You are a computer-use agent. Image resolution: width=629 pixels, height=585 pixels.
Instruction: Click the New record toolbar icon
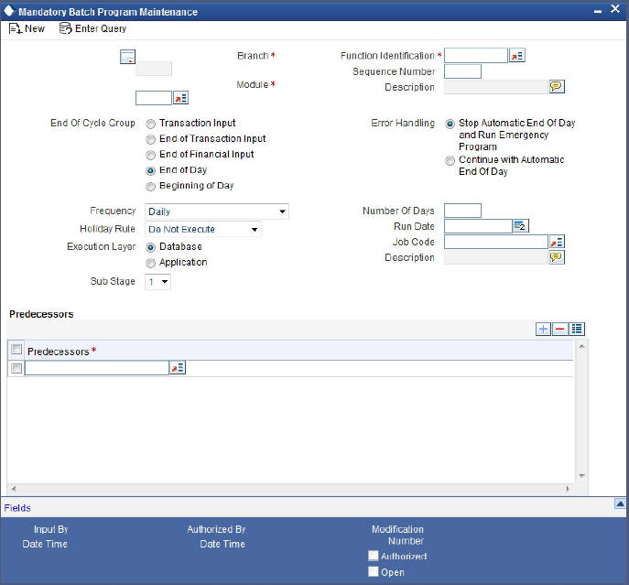click(x=16, y=29)
